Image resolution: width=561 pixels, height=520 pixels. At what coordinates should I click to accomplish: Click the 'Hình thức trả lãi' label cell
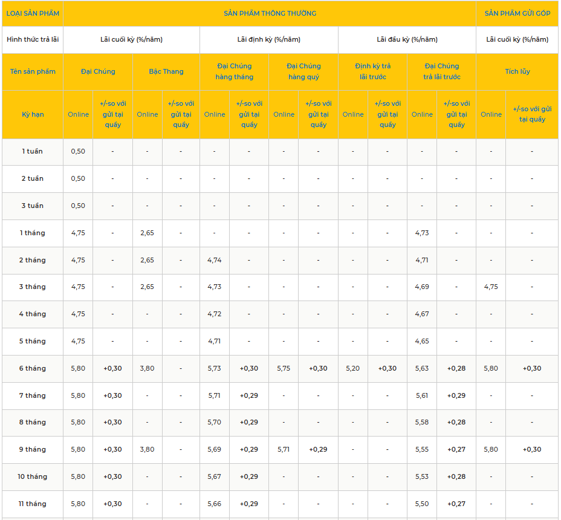click(x=33, y=40)
